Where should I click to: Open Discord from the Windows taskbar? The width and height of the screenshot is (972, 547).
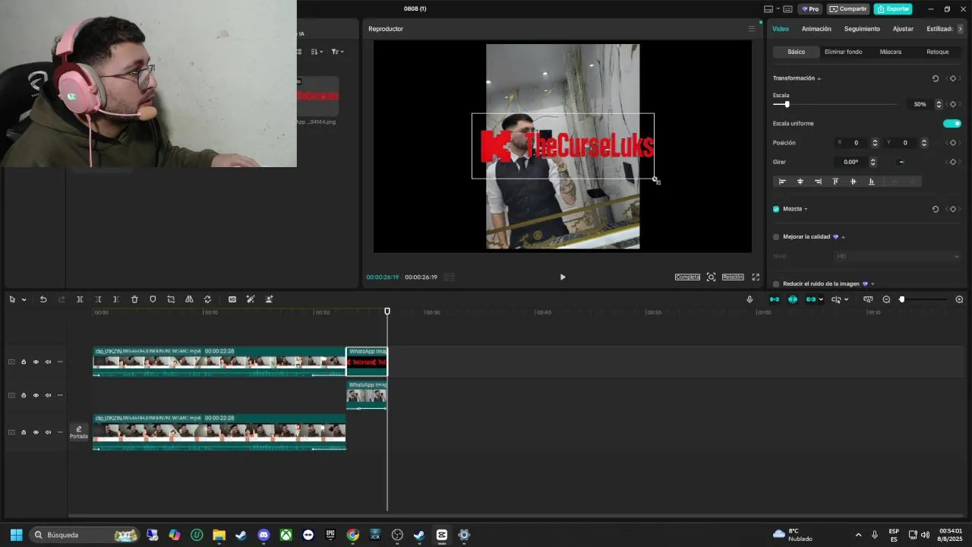(x=264, y=535)
